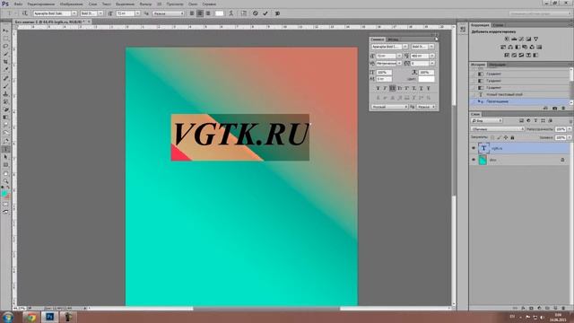Image resolution: width=574 pixels, height=323 pixels.
Task: Toggle Character and Paragraph panels button
Action: pos(244,13)
